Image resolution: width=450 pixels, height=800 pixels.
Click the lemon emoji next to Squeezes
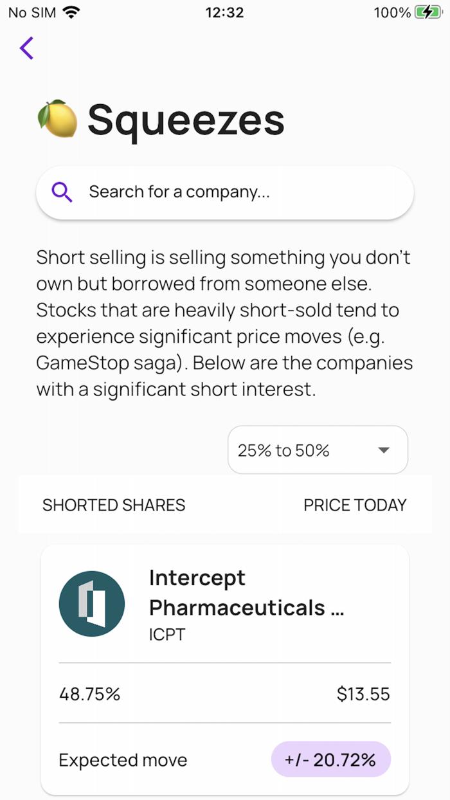(58, 119)
